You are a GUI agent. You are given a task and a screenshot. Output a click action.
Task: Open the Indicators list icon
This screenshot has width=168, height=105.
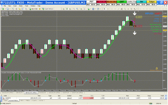click(x=88, y=9)
